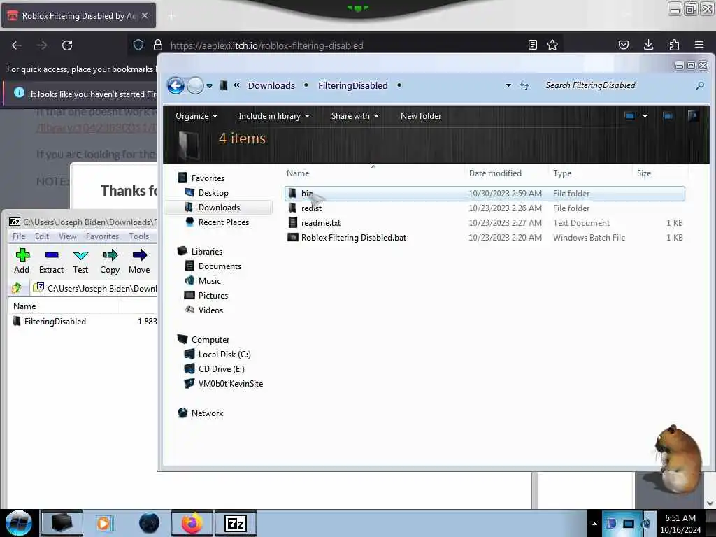Viewport: 716px width, 537px height.
Task: Click FilteringDisabled in the address breadcrumb
Action: (x=352, y=85)
